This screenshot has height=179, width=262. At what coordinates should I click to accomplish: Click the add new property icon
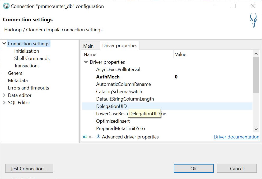tap(85, 137)
